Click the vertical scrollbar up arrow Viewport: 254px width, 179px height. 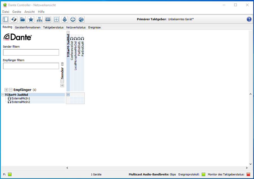click(x=250, y=94)
